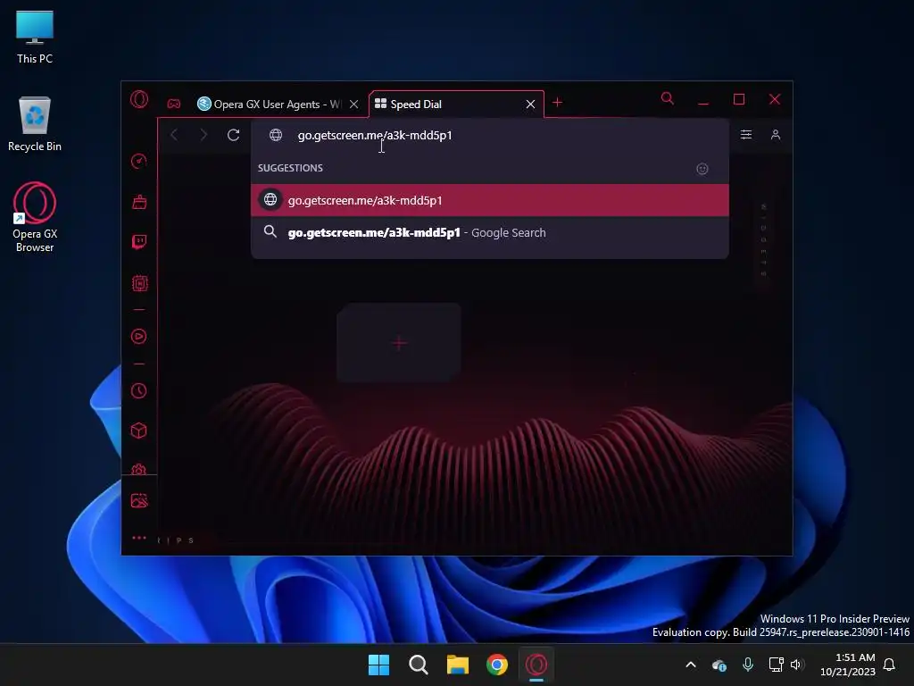
Task: Click the microphone tray icon
Action: [748, 665]
